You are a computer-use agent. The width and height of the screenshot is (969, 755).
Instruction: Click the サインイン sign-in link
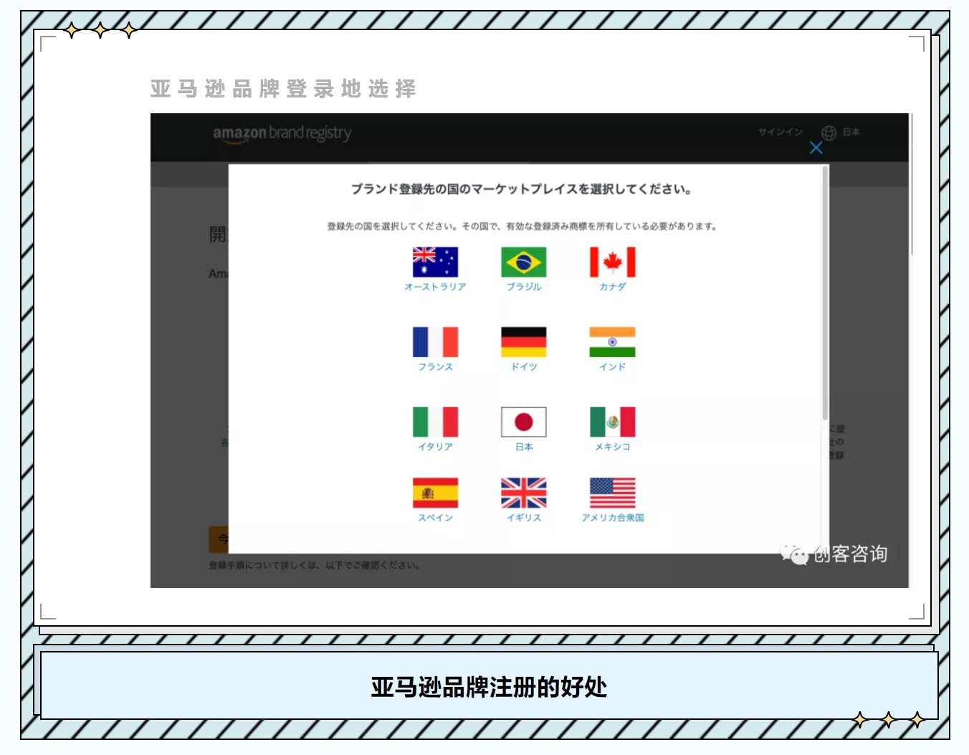click(x=780, y=132)
